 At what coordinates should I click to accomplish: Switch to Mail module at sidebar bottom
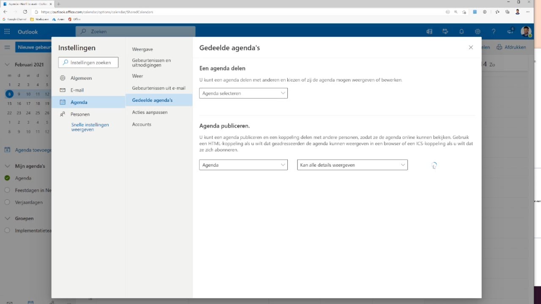click(x=9, y=302)
